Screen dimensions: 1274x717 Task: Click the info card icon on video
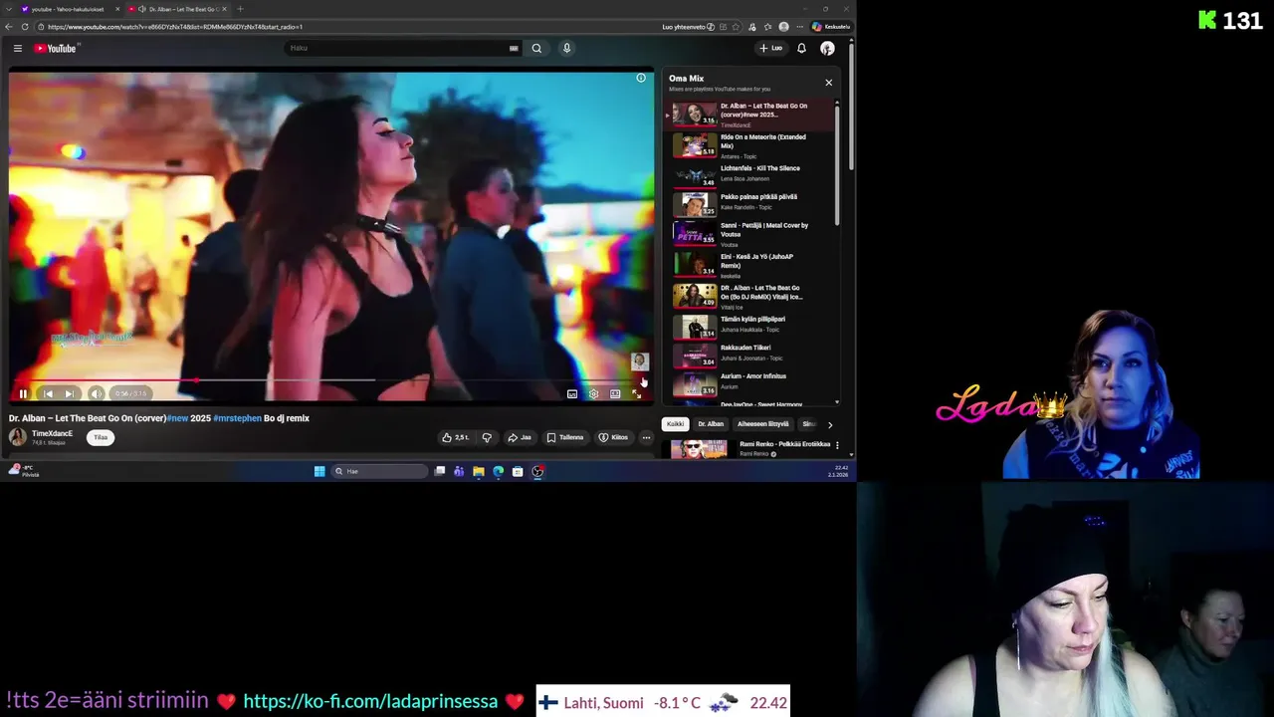(641, 78)
